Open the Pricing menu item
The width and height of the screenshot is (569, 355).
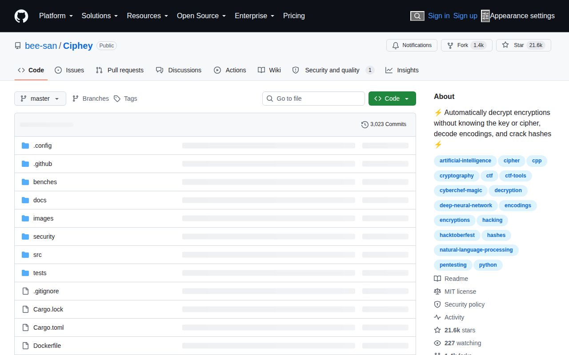294,16
